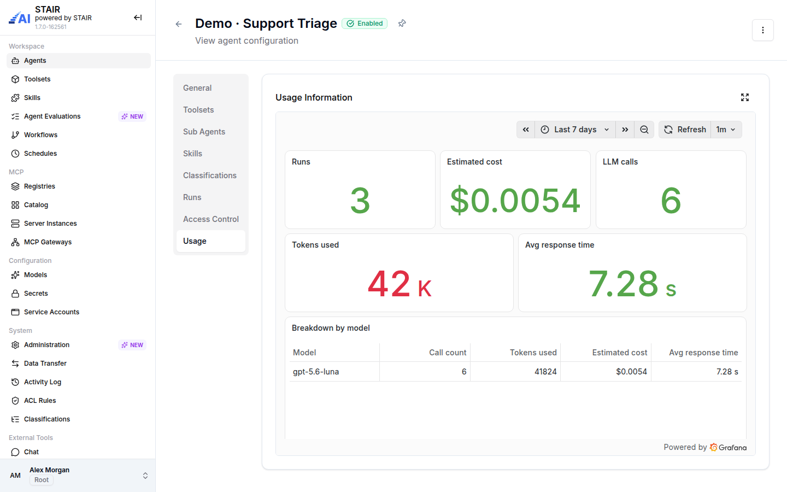Open the Activity Log
The height and width of the screenshot is (492, 787).
(79, 382)
